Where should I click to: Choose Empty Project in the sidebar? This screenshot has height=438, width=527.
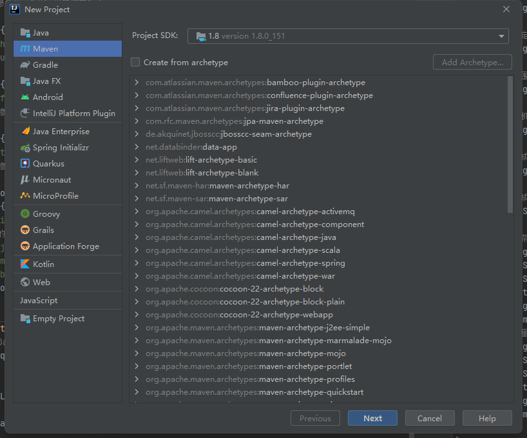click(x=58, y=319)
